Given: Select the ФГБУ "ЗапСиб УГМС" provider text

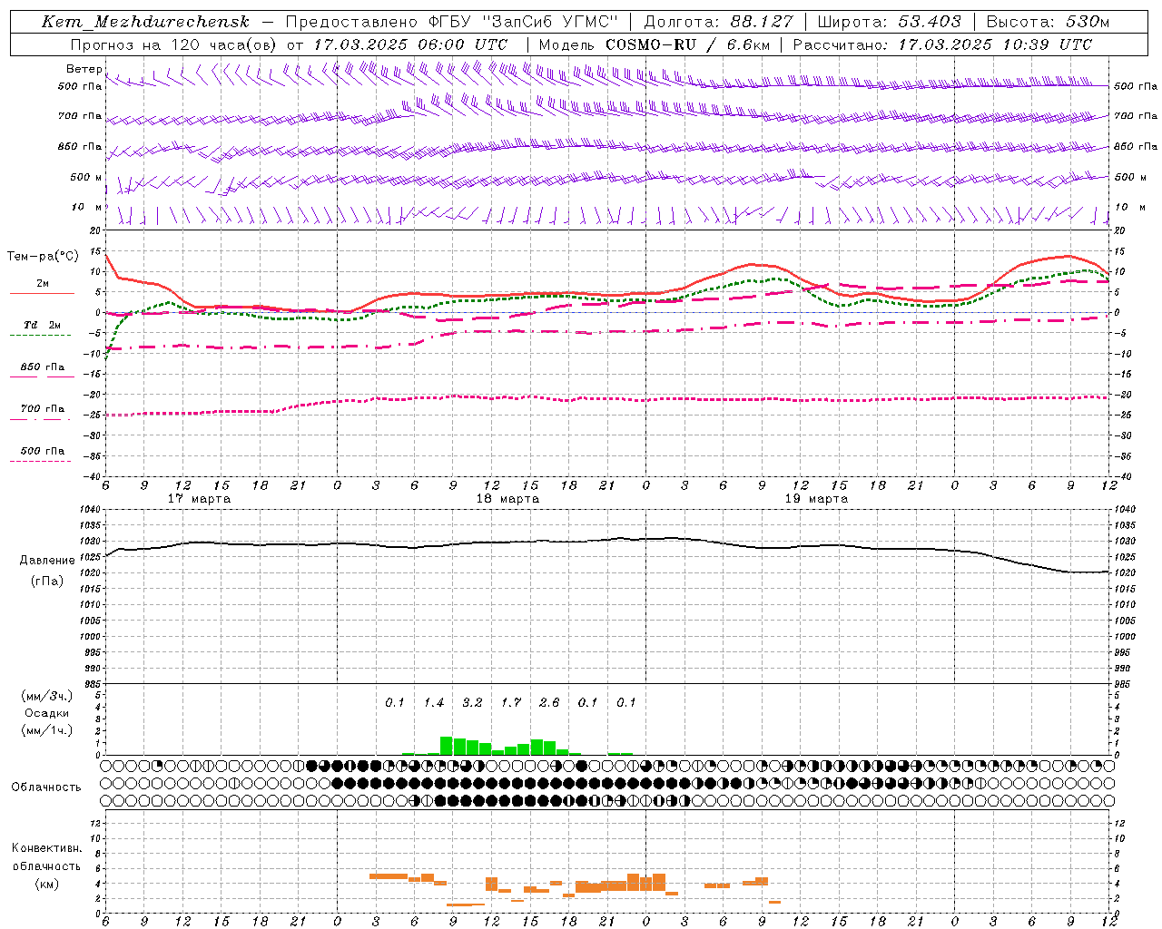Looking at the screenshot, I should coord(522,22).
